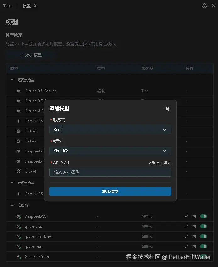Screen dimensions: 218x267
Task: Open the 获取 API 密钥 link
Action: [160, 163]
